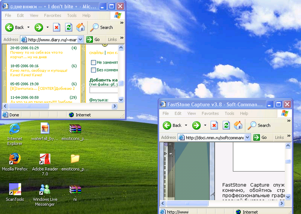Expand Links chevron in FastStone window
301x214 pixels.
click(x=289, y=136)
